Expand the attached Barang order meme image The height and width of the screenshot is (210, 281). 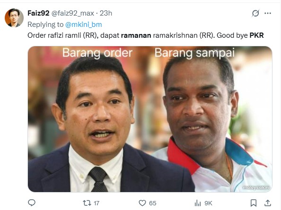(150, 119)
